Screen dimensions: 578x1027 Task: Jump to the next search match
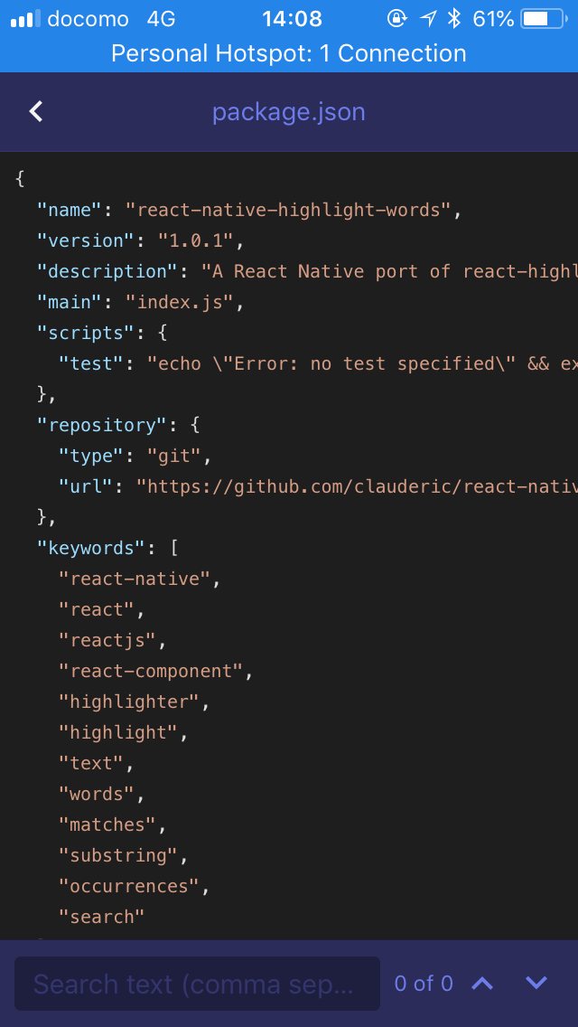coord(536,983)
